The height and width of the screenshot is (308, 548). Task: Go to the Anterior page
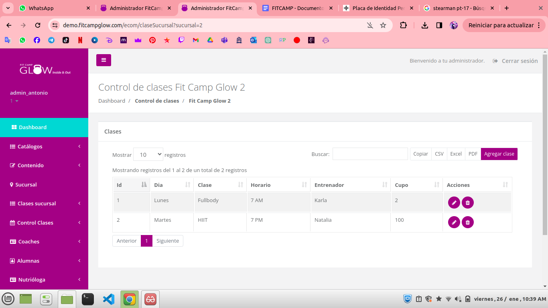[x=127, y=241]
